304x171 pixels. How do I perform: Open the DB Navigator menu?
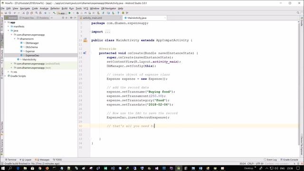point(109,9)
